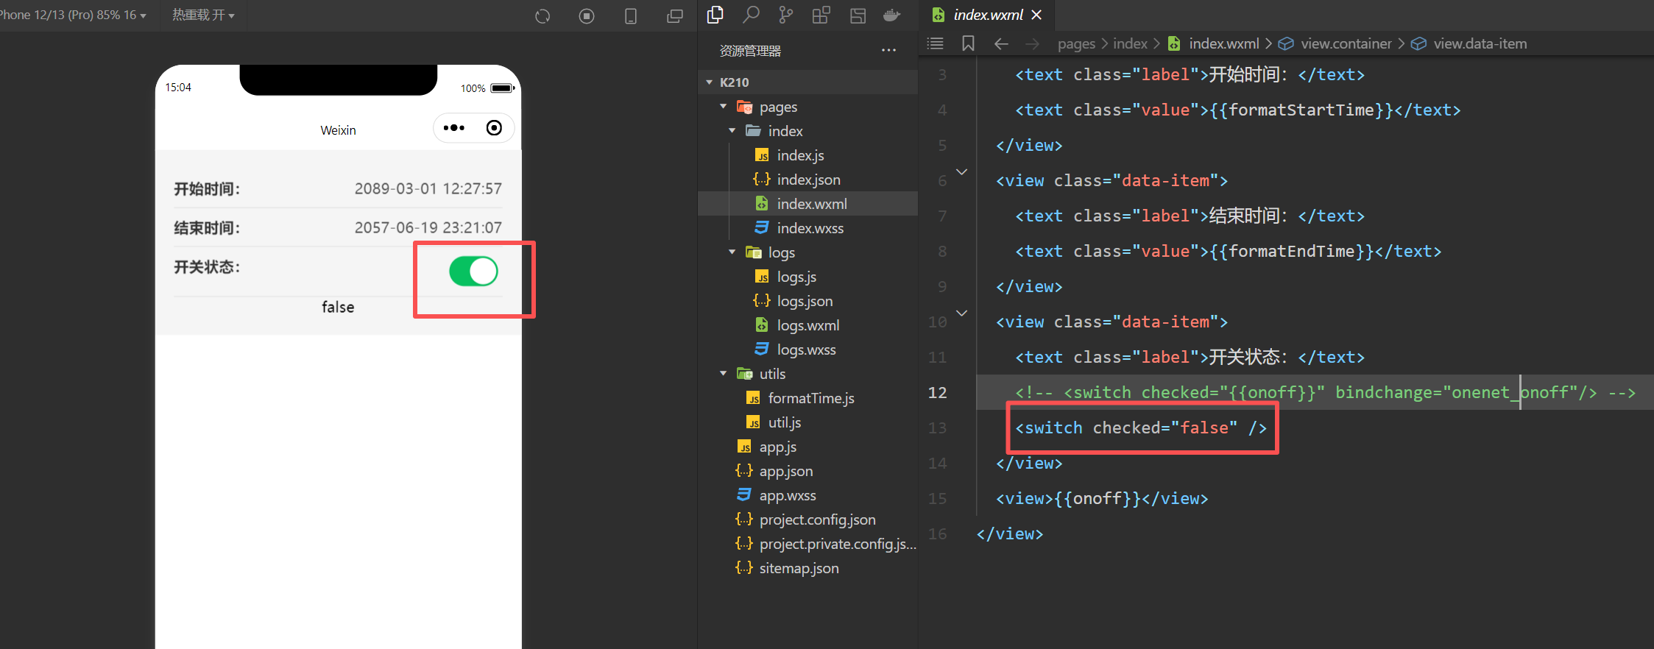Toggle the 开关状态 switch in the simulator
The image size is (1654, 649).
[473, 272]
